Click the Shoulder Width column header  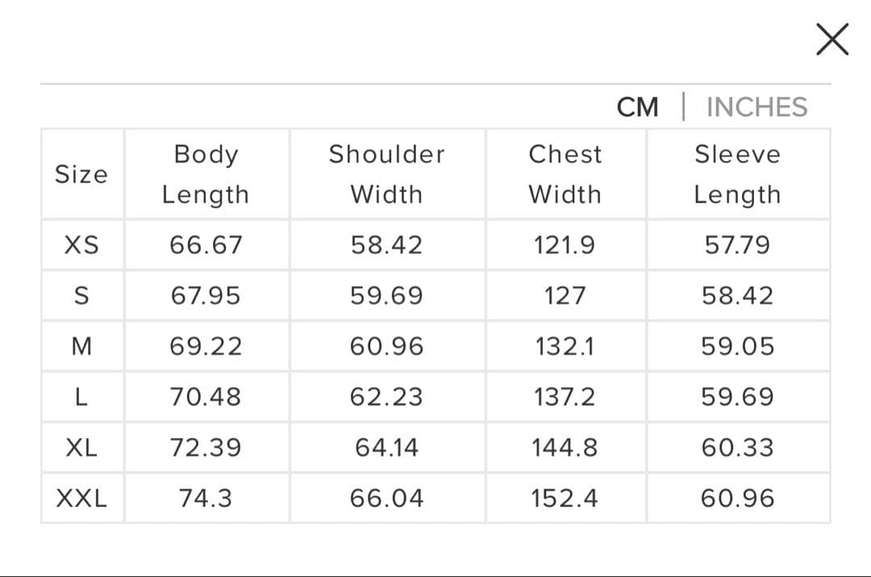(386, 174)
